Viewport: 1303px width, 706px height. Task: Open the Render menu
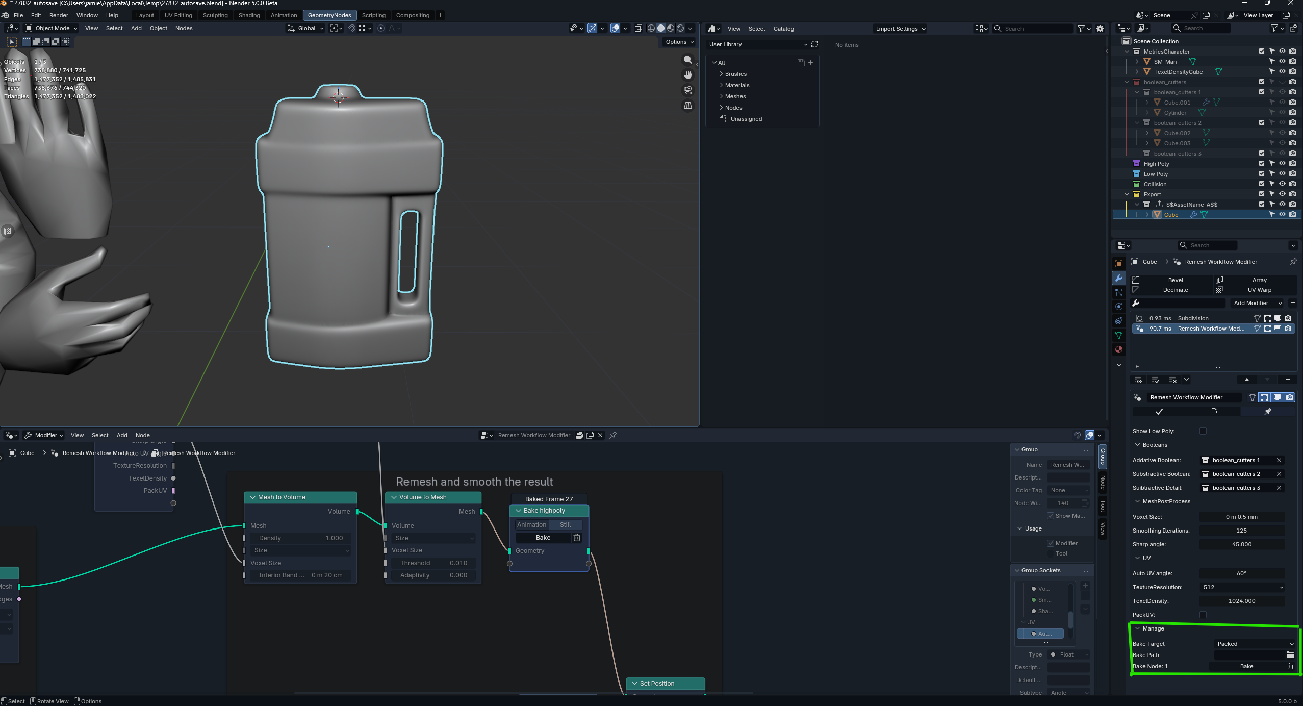tap(59, 15)
